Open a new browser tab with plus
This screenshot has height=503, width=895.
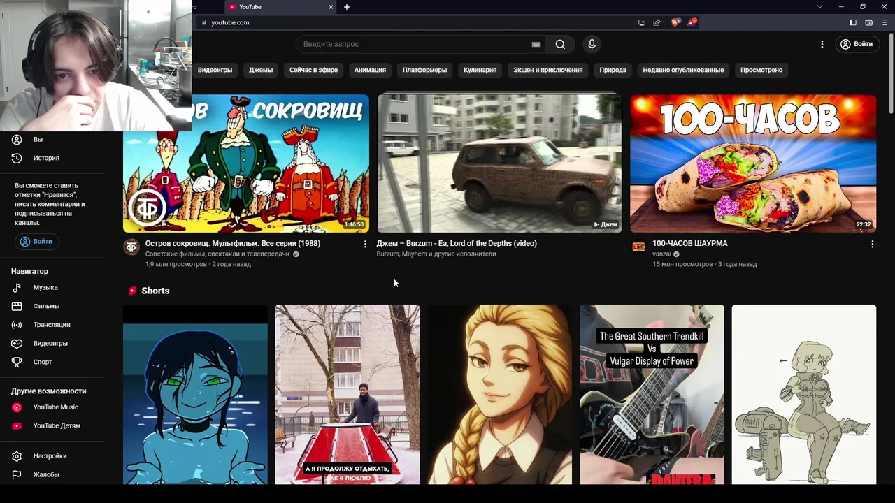347,7
